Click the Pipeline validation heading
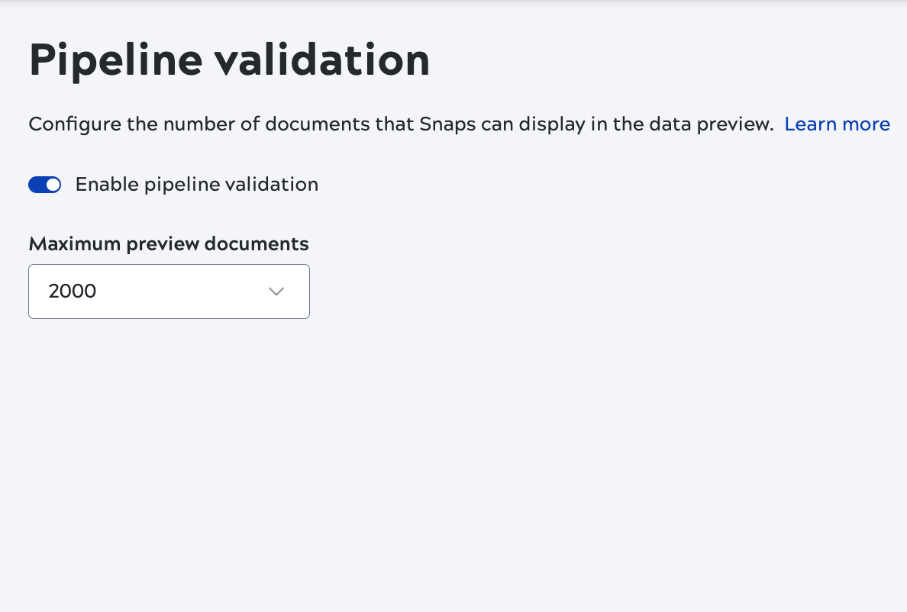Screen dimensions: 907x612 228,60
